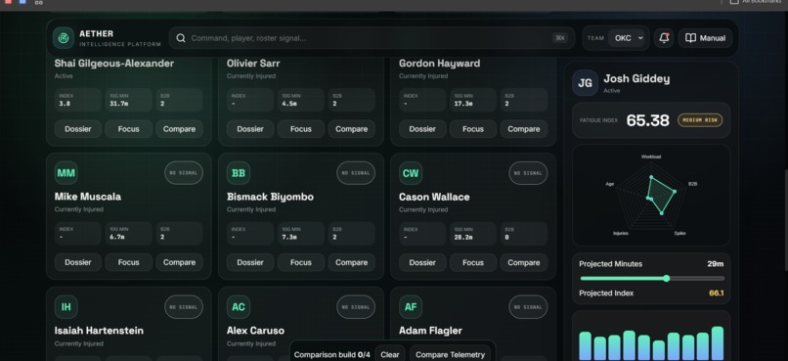Click the IH avatar badge
This screenshot has height=361, width=788.
(x=66, y=306)
